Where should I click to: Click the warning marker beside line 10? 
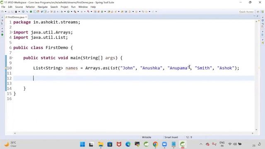6,68
